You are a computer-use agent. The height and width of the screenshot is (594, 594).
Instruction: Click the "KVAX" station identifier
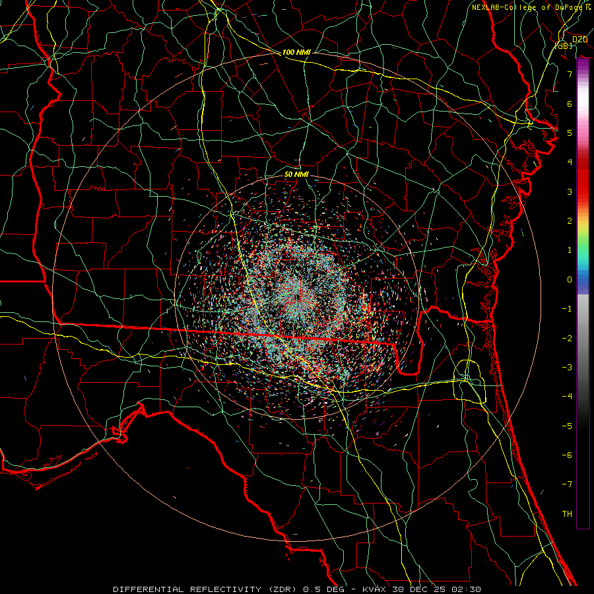coord(374,589)
